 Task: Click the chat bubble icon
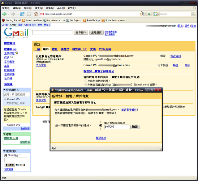(x=12, y=57)
